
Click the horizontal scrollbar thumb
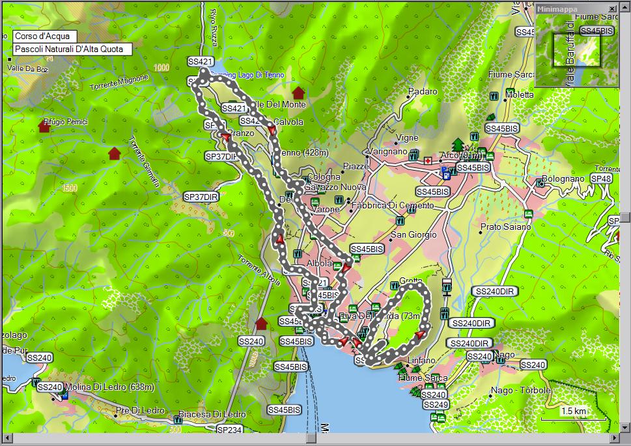point(311,438)
